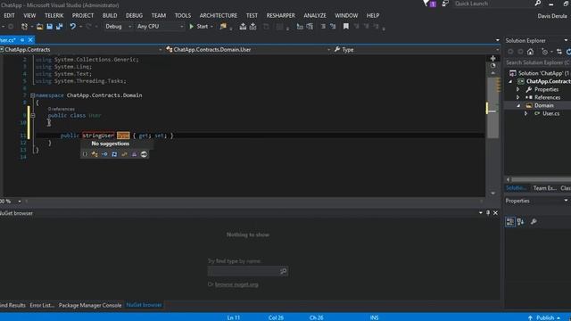571x321 pixels.
Task: Open the RESHARPER menu
Action: pos(281,16)
